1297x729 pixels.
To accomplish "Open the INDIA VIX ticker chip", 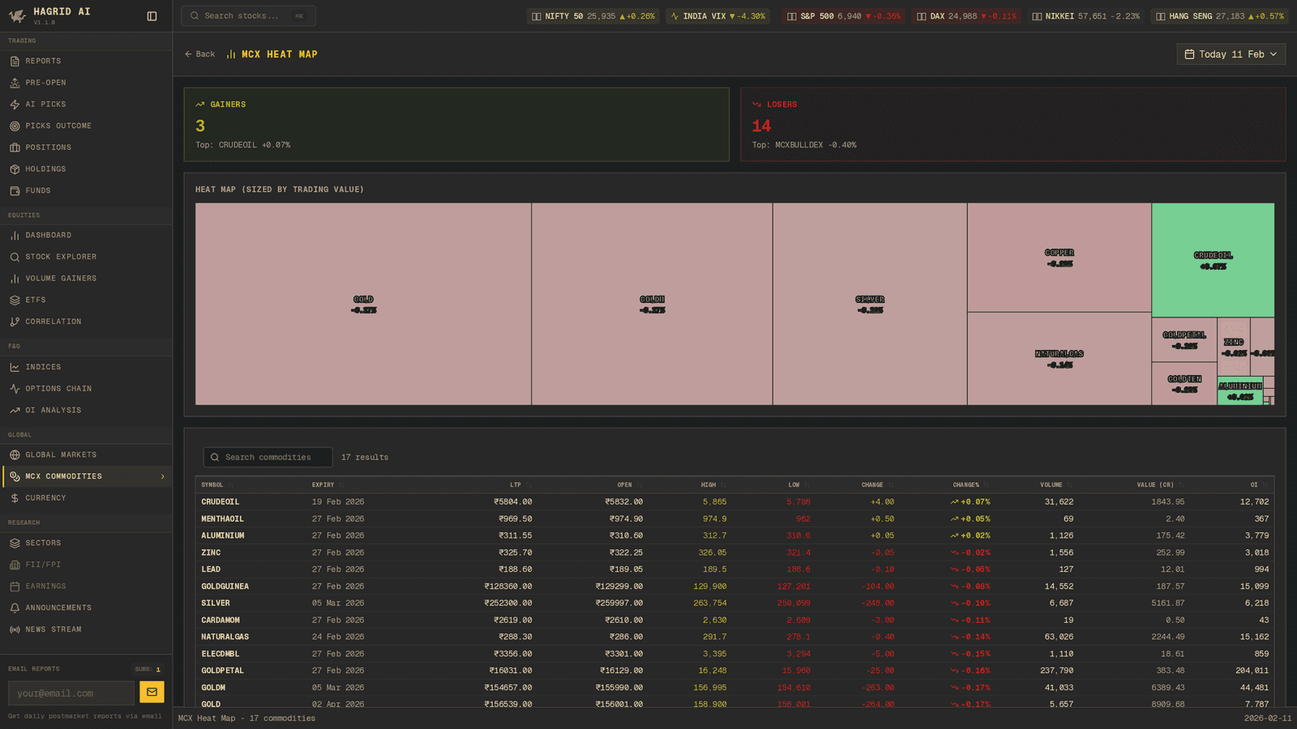I will point(718,16).
